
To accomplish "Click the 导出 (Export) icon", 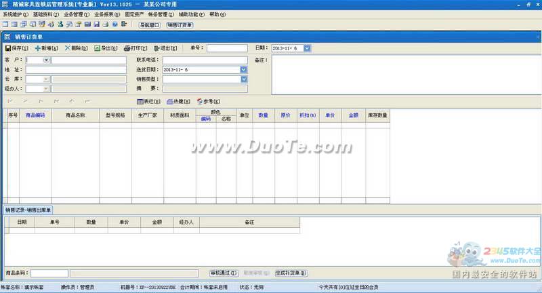I will [97, 48].
